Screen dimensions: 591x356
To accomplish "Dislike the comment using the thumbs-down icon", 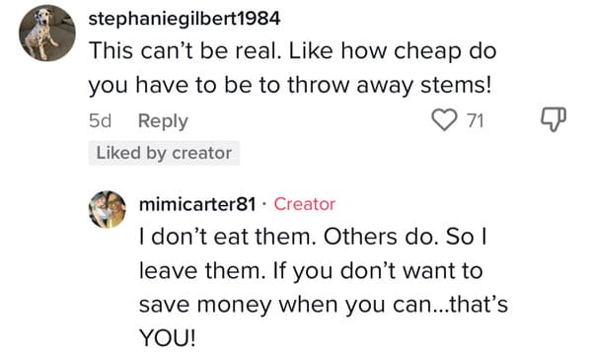I will click(x=554, y=119).
